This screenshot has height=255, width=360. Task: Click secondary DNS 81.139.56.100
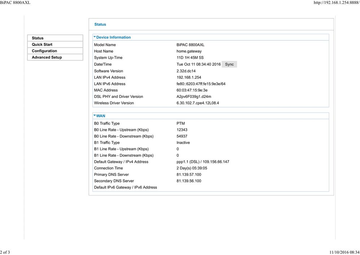click(189, 181)
